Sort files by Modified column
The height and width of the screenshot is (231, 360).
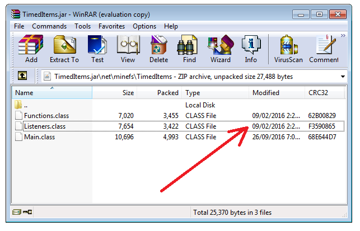click(277, 93)
